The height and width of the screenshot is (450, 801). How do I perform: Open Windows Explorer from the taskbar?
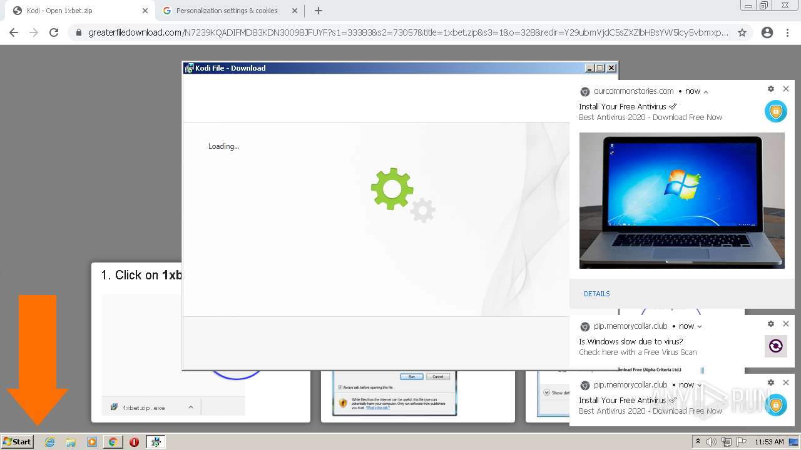(71, 442)
